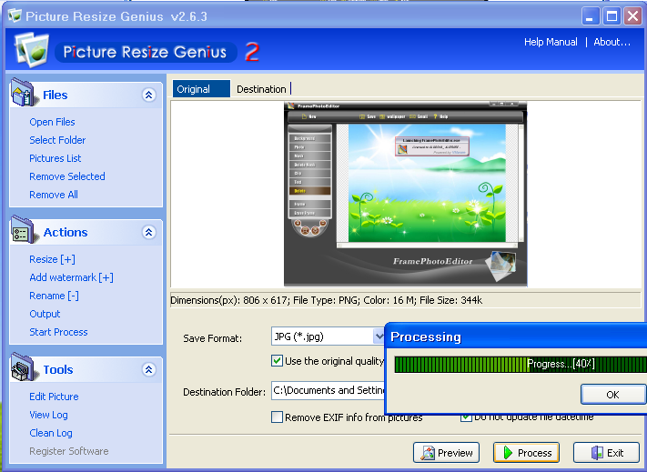
Task: Click the Files panel folder icon
Action: 23,93
